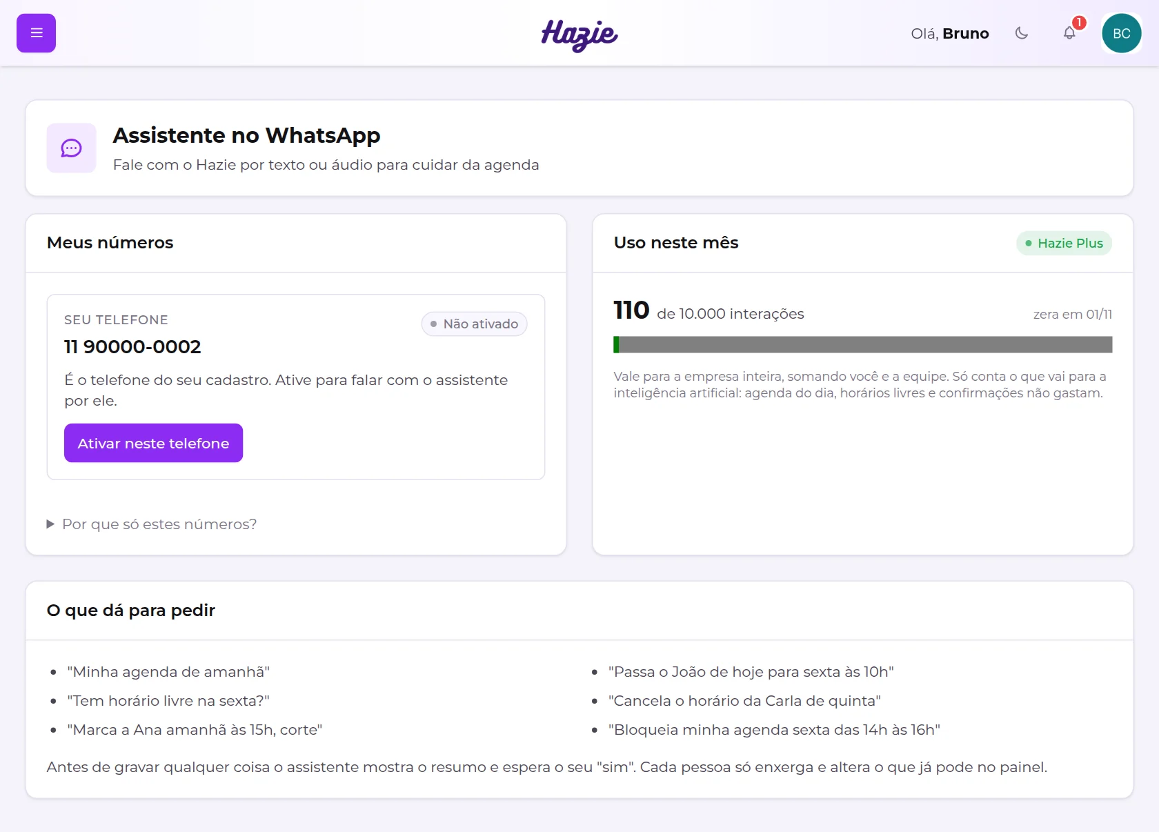
Task: Select "Cancela o horário da Carla" example
Action: pos(744,701)
